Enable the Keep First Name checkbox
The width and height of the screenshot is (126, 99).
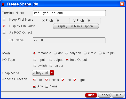tap(4, 20)
